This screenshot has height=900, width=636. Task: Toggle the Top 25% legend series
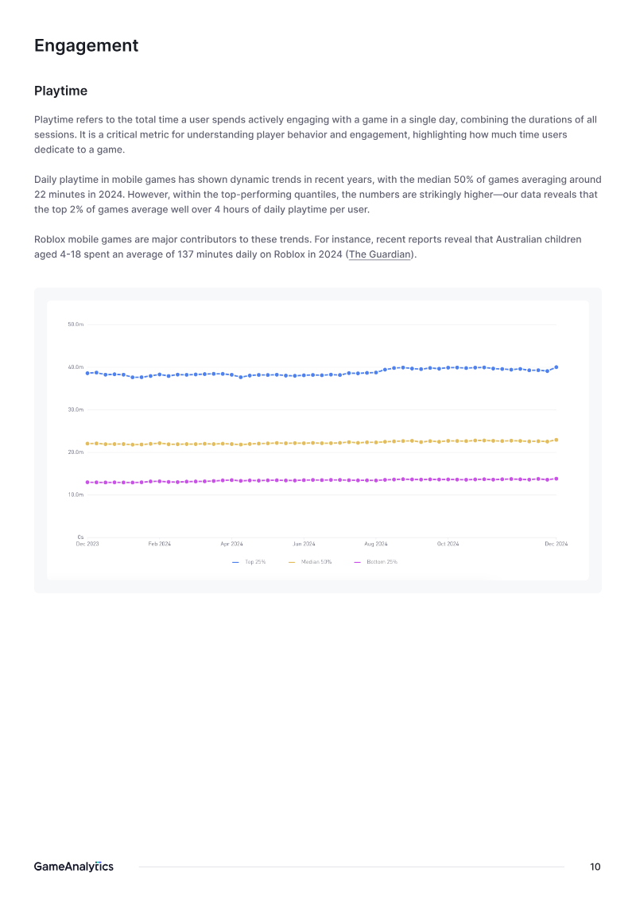pos(249,562)
